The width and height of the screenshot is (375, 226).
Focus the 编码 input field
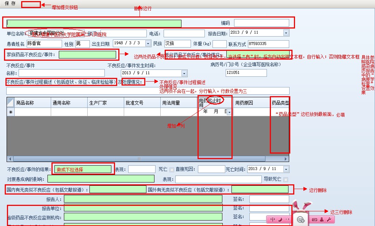[x=261, y=23]
